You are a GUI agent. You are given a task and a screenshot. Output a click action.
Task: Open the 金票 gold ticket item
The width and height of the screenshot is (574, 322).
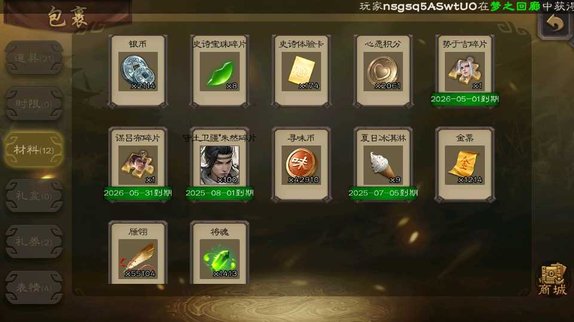[x=465, y=165]
